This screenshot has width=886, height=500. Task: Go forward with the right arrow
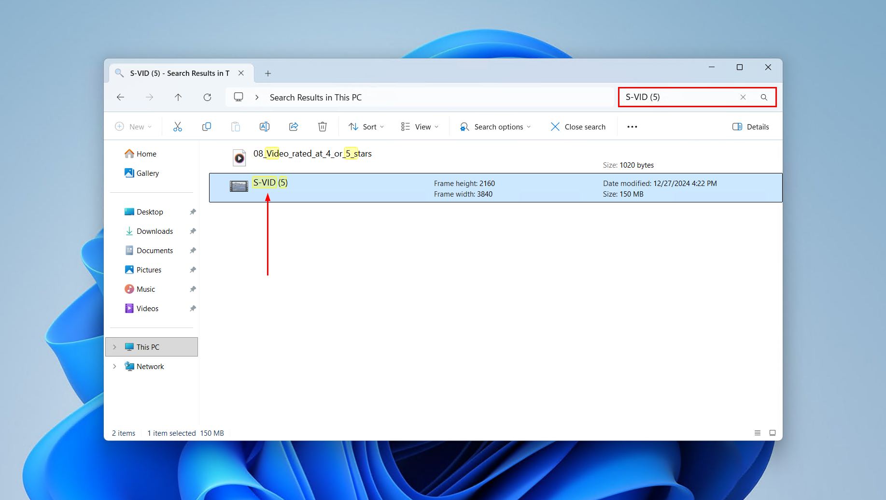tap(150, 97)
